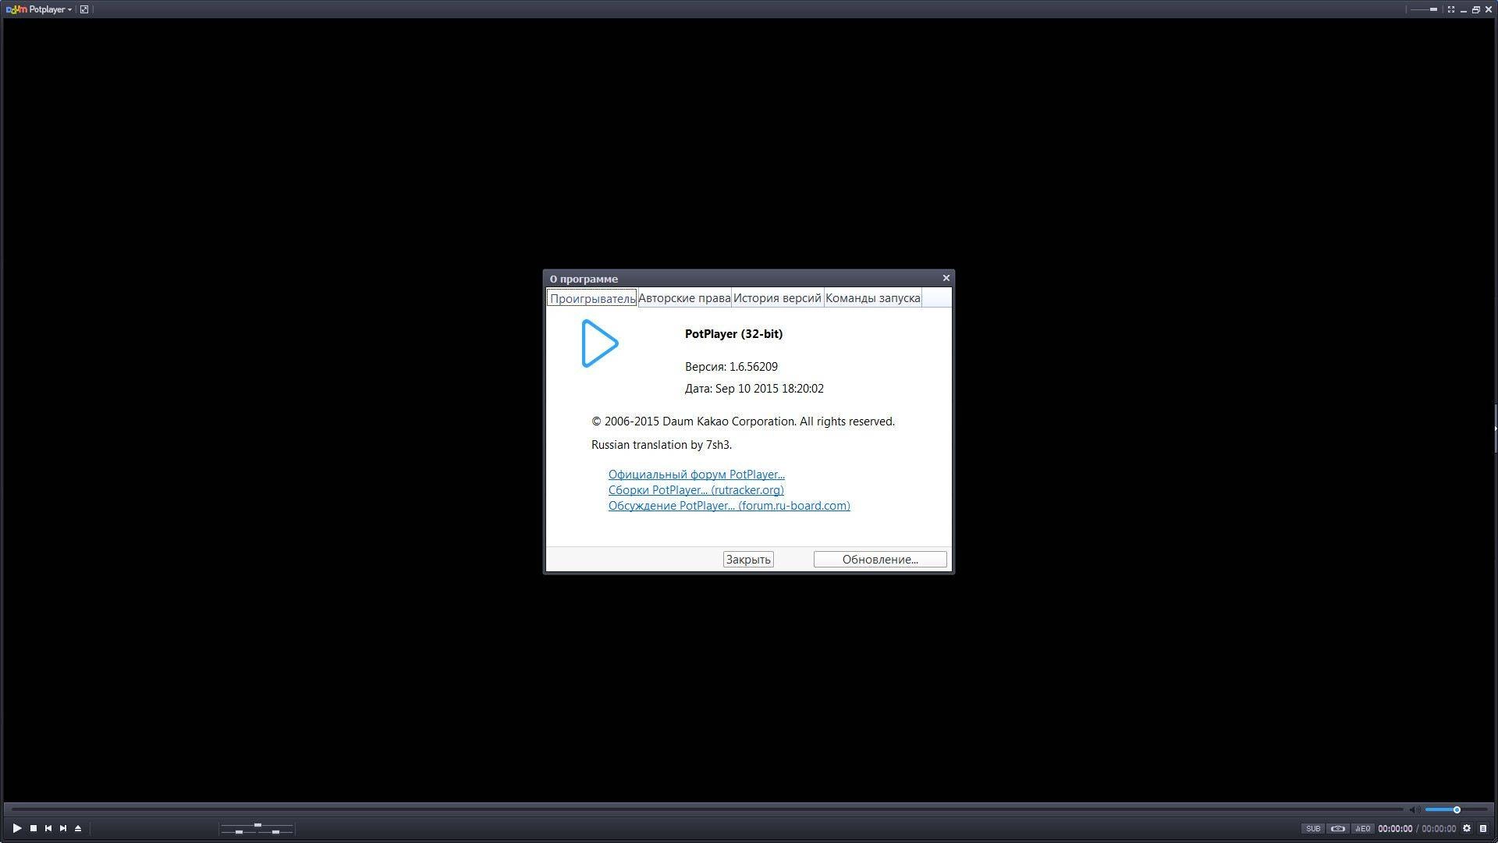Click the "Дата: Sep 10 2015 18:20:02" text

754,389
